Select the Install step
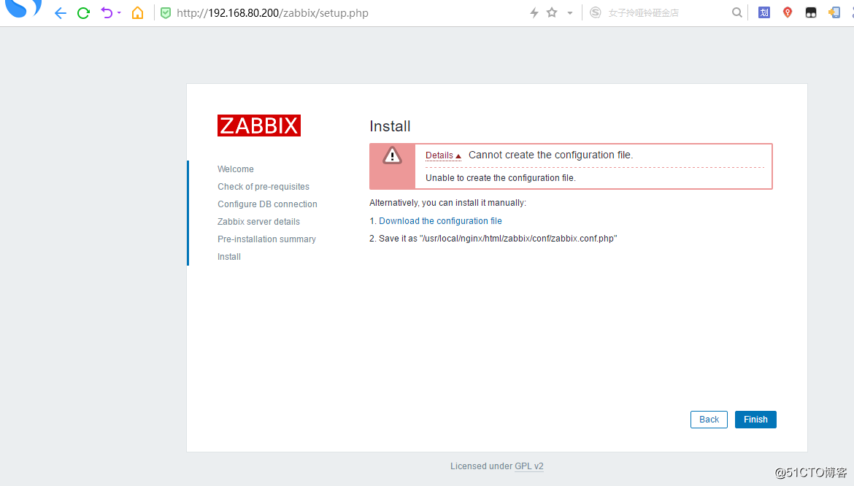Viewport: 854px width, 486px height. tap(228, 256)
